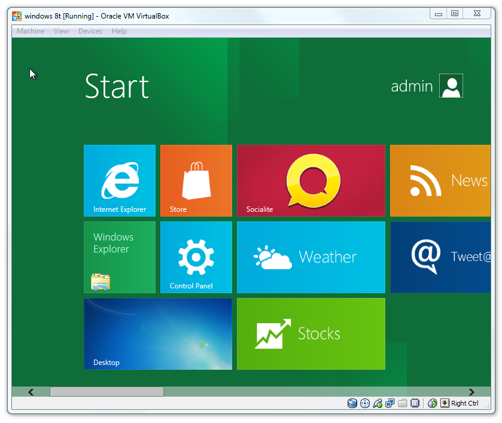Click the hard disk activity icon
Viewport: 502px width, 423px height.
point(352,403)
